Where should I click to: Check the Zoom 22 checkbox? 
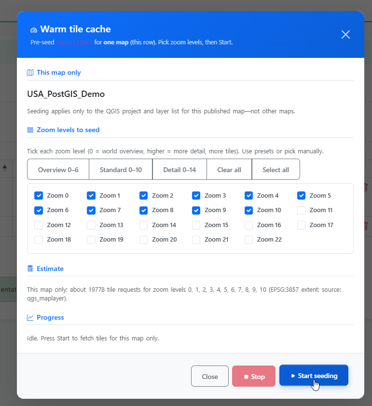[249, 240]
